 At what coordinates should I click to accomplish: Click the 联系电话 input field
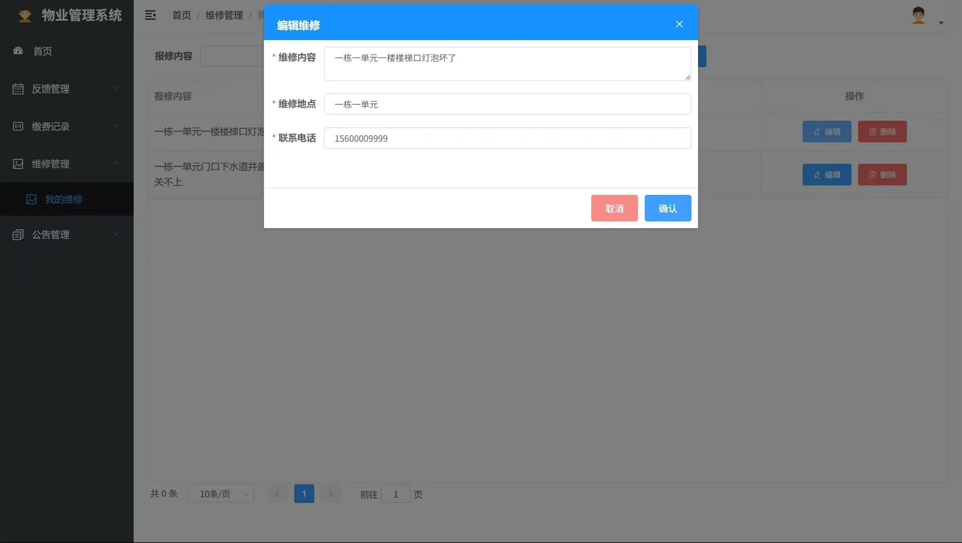tap(507, 138)
